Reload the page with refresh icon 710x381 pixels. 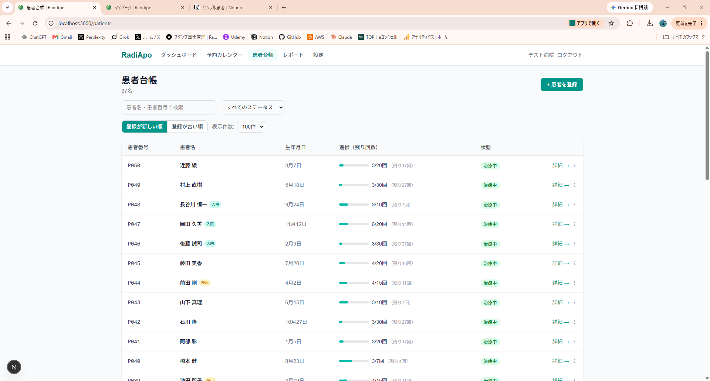point(35,23)
